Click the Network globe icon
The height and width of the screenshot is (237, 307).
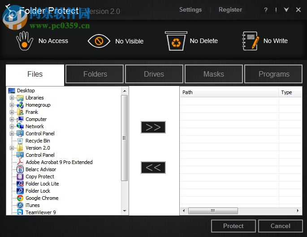pyautogui.click(x=20, y=126)
